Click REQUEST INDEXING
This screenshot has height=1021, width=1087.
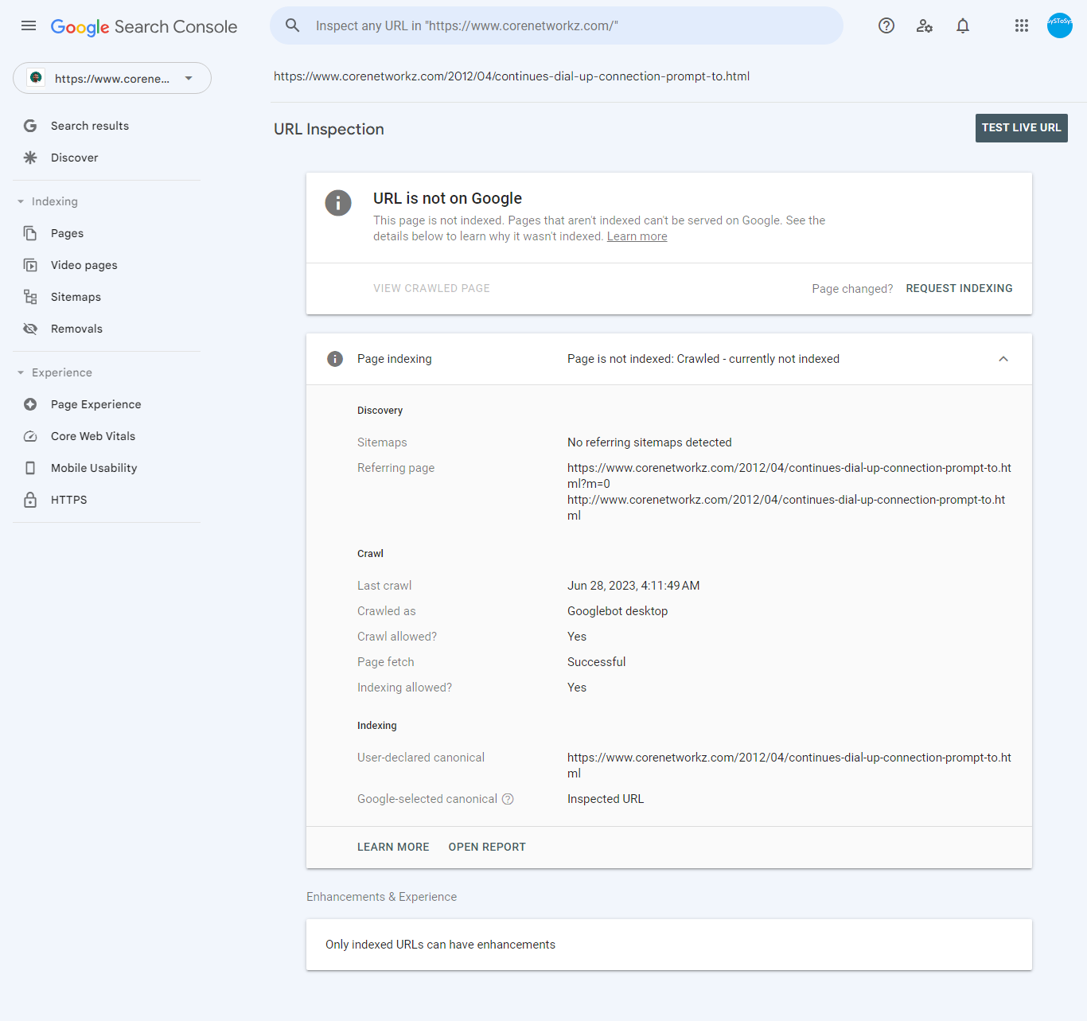click(x=959, y=288)
